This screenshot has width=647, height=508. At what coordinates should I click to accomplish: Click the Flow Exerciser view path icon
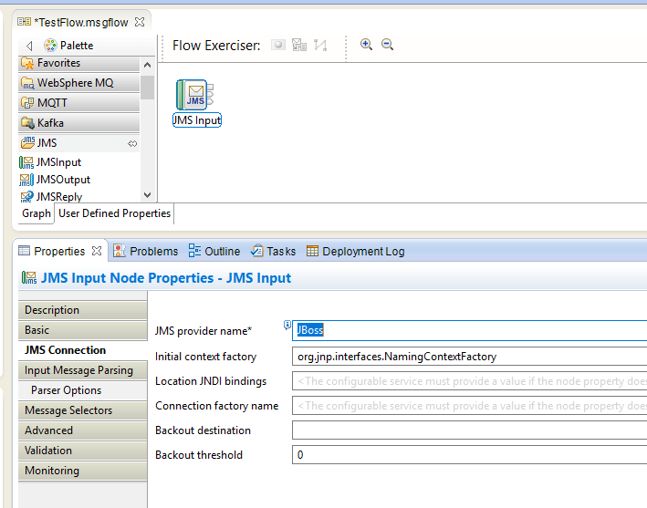[x=320, y=45]
